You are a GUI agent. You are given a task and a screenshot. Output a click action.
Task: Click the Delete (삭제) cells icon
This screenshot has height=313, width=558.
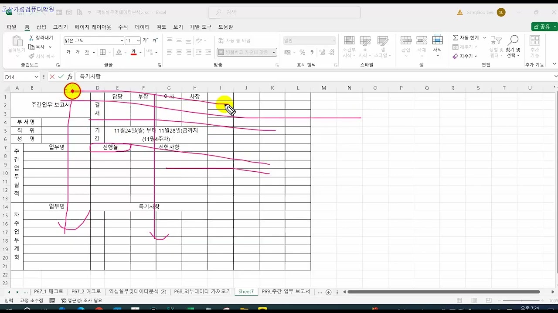coord(422,40)
